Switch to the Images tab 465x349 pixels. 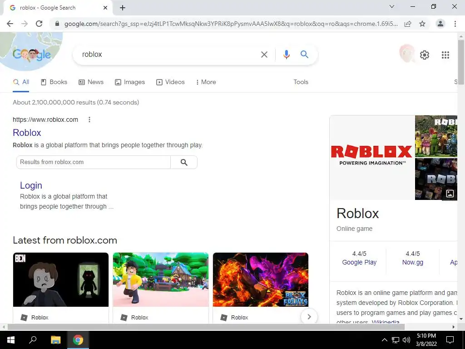130,82
